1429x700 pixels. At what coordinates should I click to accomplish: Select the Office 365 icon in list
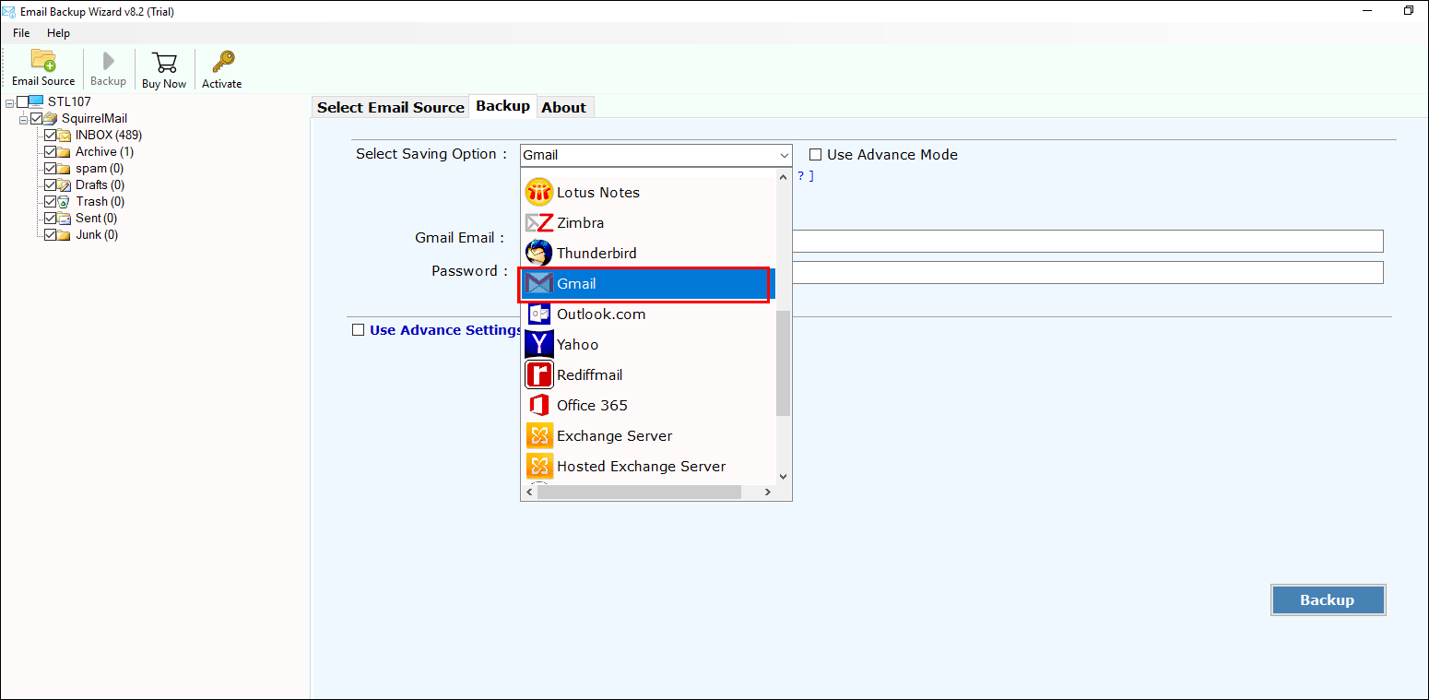pyautogui.click(x=538, y=405)
